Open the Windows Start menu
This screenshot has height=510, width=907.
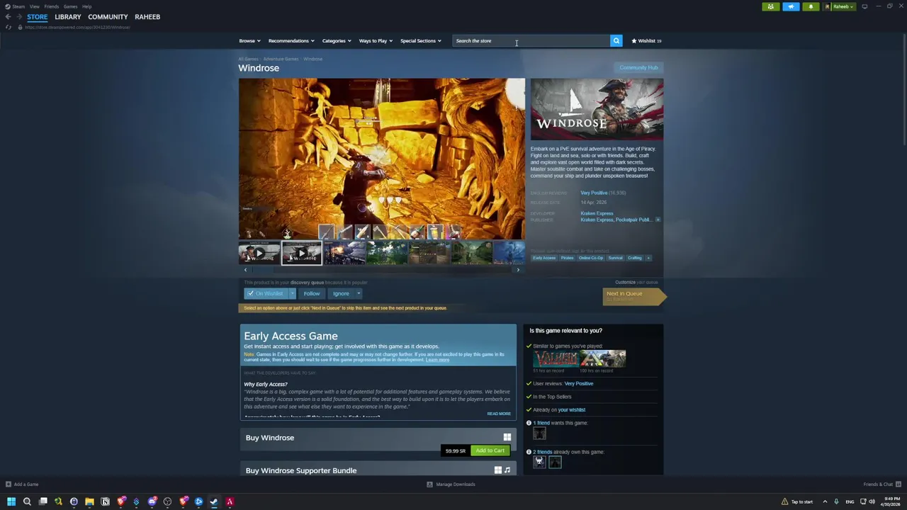point(11,501)
